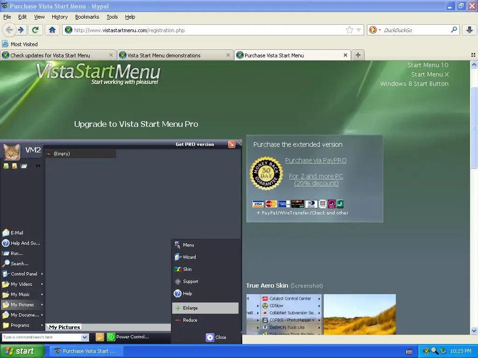Open the Bookmarks menu
478x358 pixels.
pos(87,17)
